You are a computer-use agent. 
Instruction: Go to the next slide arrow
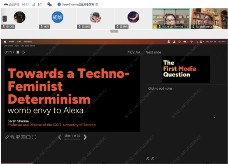[85, 137]
